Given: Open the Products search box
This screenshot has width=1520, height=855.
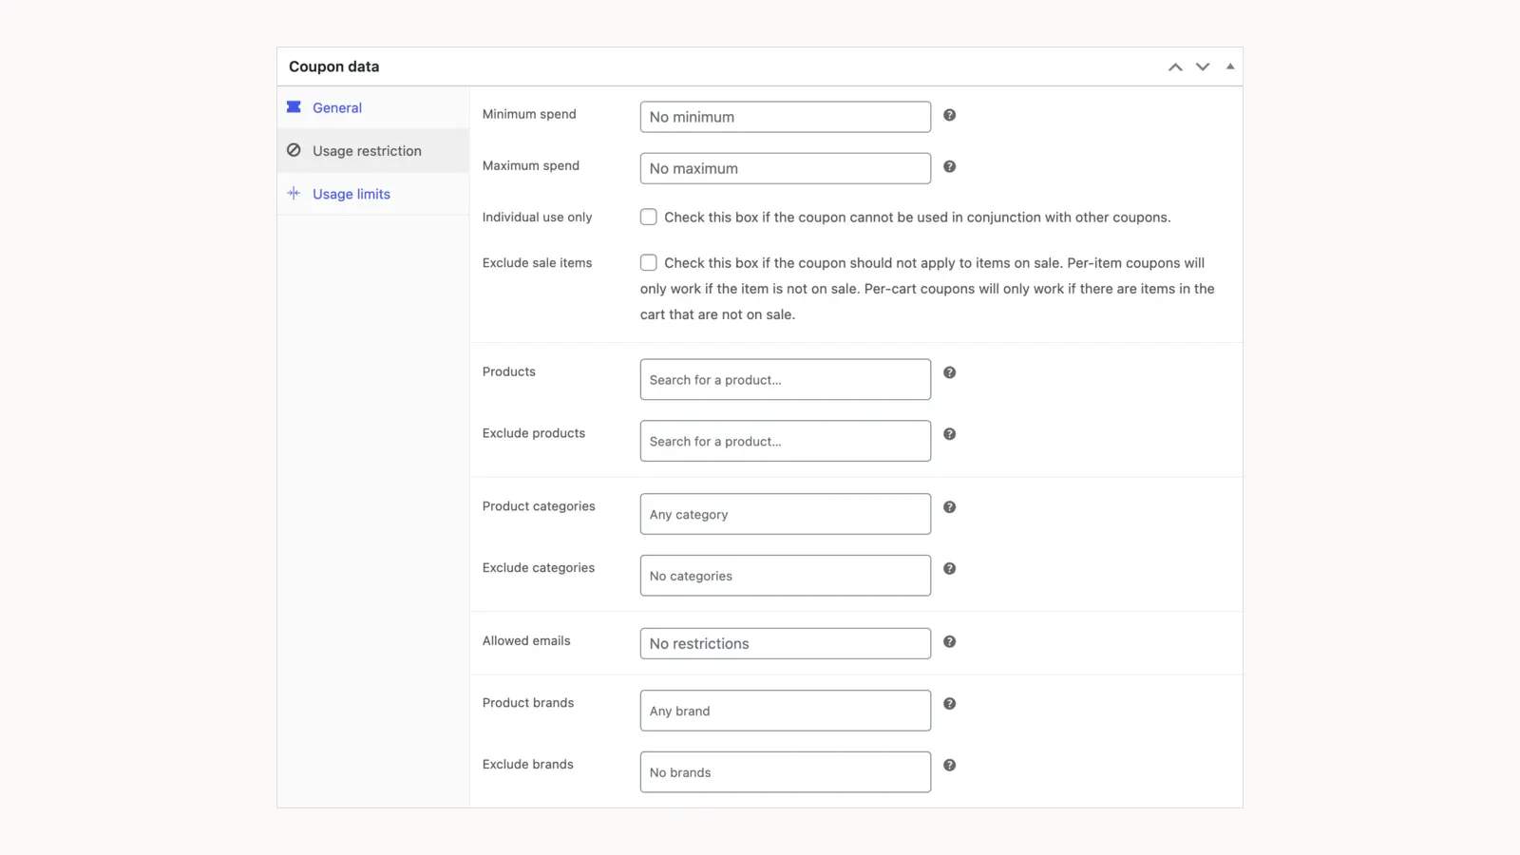Looking at the screenshot, I should click(x=786, y=379).
